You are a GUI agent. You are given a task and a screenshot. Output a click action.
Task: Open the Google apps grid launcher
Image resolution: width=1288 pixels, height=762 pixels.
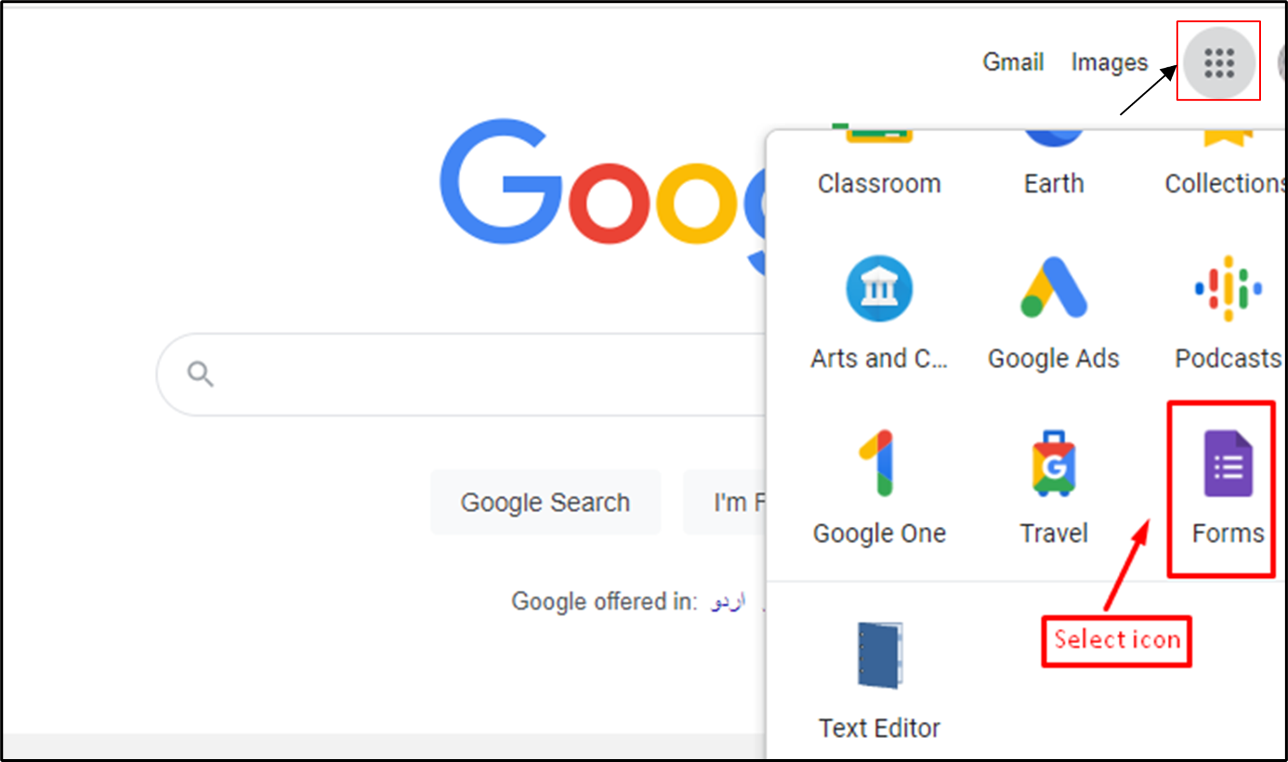pos(1219,62)
